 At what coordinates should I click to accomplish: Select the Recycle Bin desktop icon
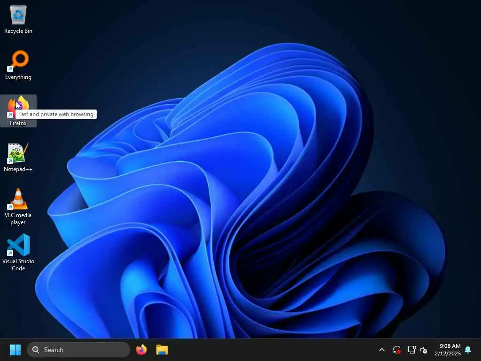point(18,19)
